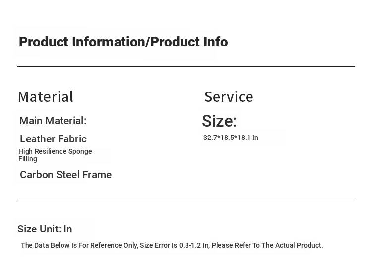372x276 pixels.
Task: Click the Size: label
Action: [219, 121]
